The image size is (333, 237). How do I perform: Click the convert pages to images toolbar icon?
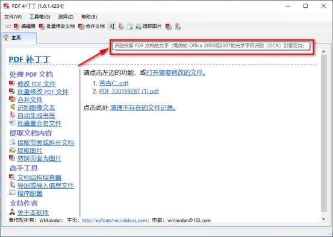point(169,27)
